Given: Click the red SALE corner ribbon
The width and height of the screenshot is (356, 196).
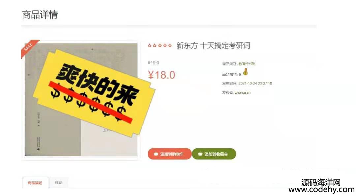Looking at the screenshot, I should click(x=29, y=48).
